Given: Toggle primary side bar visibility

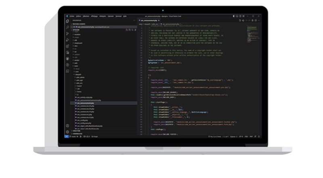Looking at the screenshot, I should pos(234,16).
